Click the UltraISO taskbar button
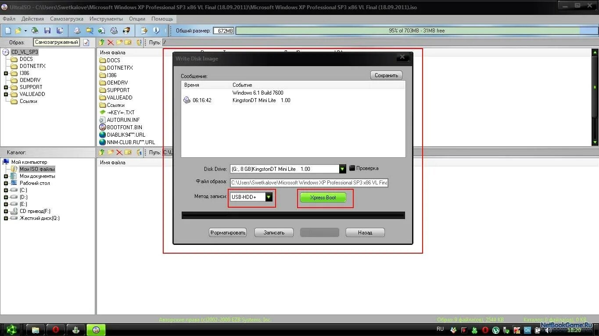Image resolution: width=599 pixels, height=336 pixels. 96,330
